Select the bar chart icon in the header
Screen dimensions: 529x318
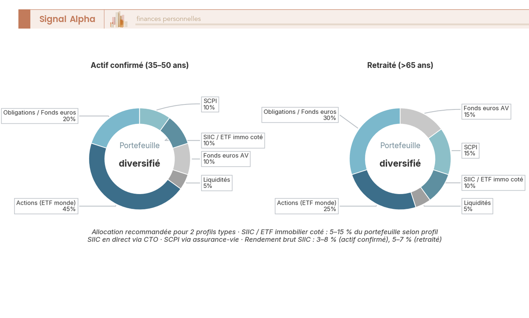point(118,19)
